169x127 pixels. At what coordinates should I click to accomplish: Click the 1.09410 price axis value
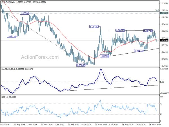[164, 24]
